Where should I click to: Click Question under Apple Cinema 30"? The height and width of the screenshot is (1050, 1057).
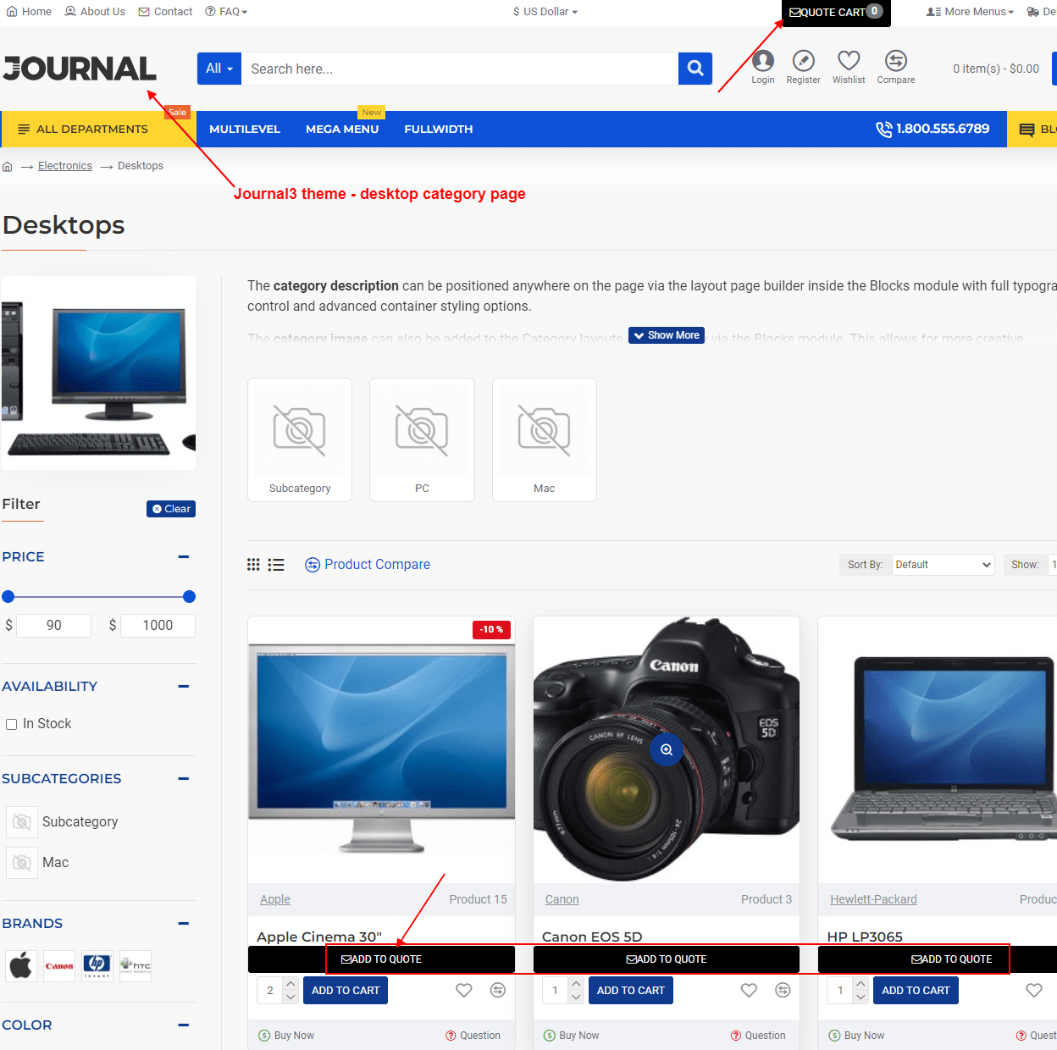coord(473,1036)
